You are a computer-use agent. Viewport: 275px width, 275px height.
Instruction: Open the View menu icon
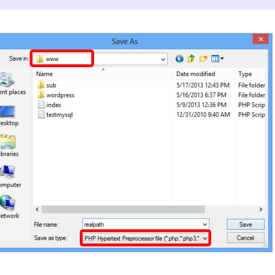click(x=217, y=59)
